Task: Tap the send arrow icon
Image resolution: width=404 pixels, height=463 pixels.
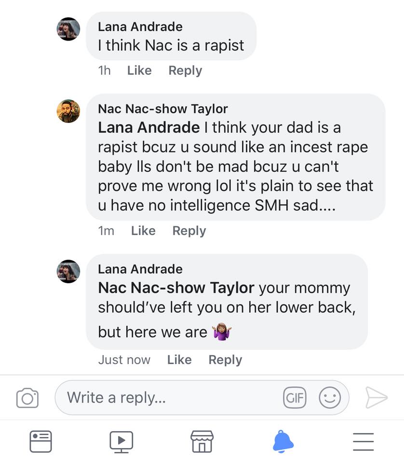Action: point(376,397)
